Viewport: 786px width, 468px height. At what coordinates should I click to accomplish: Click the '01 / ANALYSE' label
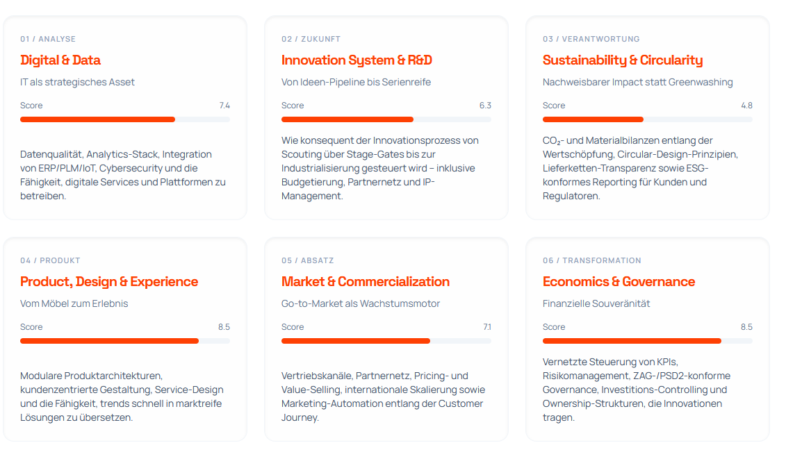point(48,39)
